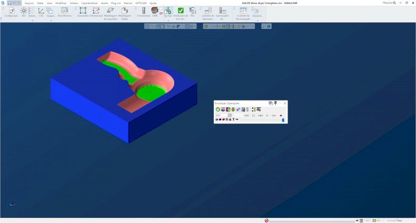Open the Ferramentas tool list icon
416x223 pixels.
coord(144,11)
